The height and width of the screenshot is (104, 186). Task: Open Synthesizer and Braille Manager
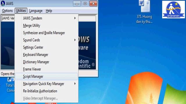(x=46, y=33)
